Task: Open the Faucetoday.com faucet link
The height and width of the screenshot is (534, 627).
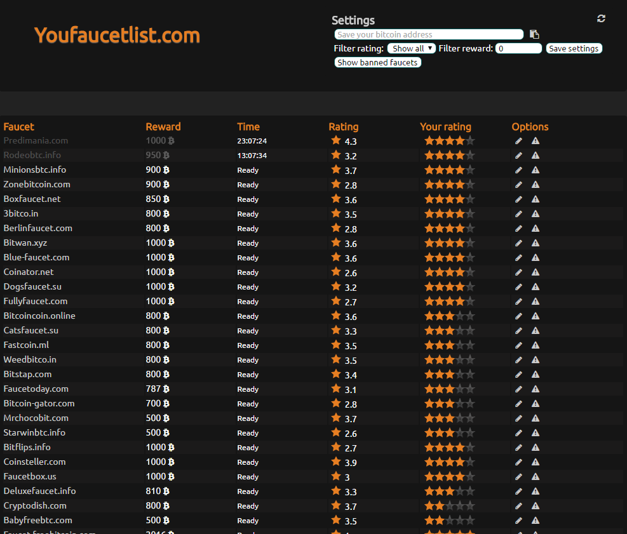Action: click(x=36, y=389)
